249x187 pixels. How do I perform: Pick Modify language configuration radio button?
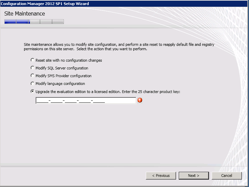click(32, 84)
